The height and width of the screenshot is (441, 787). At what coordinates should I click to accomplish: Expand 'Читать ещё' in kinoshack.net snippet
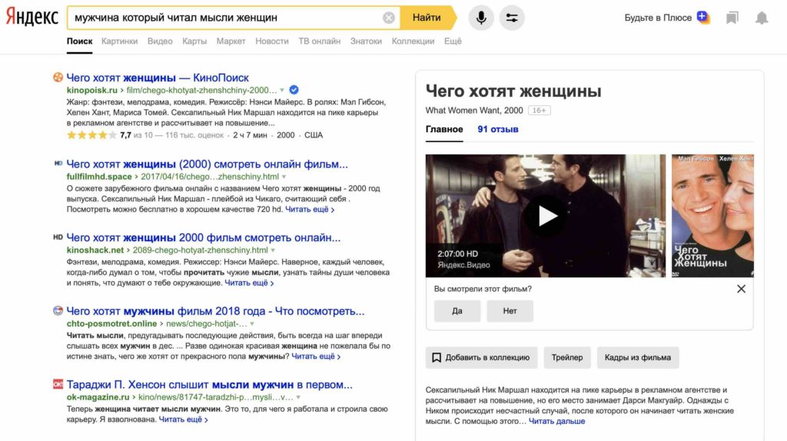pos(249,283)
